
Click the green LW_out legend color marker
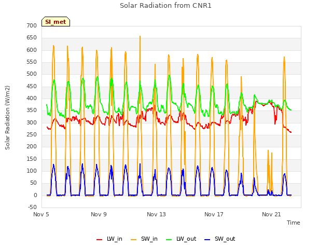point(169,240)
